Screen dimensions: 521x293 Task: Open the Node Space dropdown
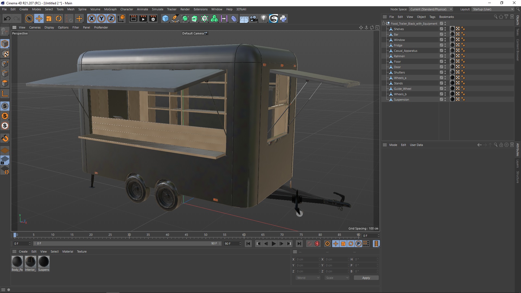click(x=431, y=9)
